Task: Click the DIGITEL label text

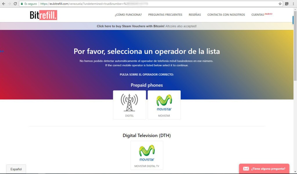Action: 129,116
